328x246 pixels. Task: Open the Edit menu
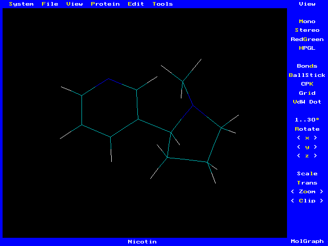click(x=136, y=4)
